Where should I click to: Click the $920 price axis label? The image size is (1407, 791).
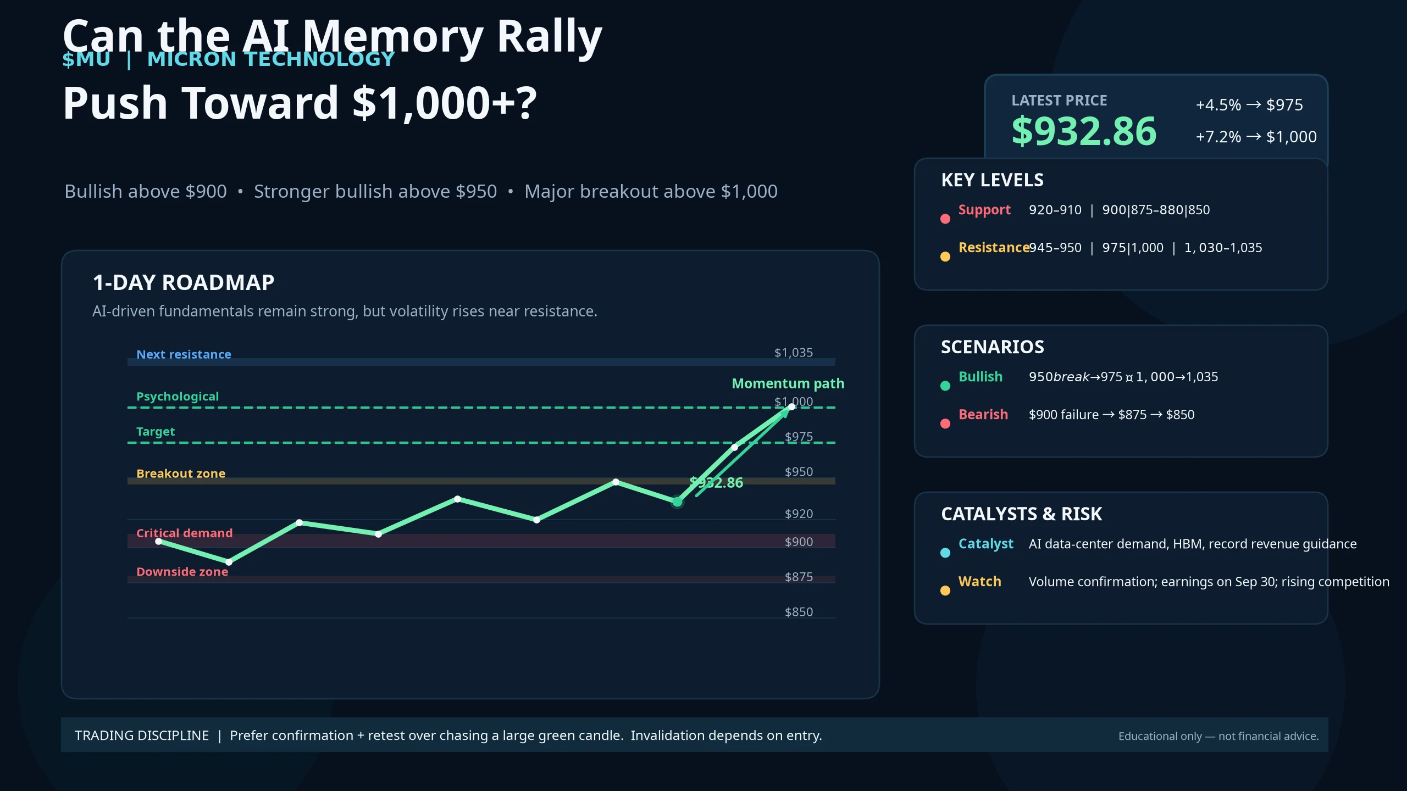[x=799, y=514]
